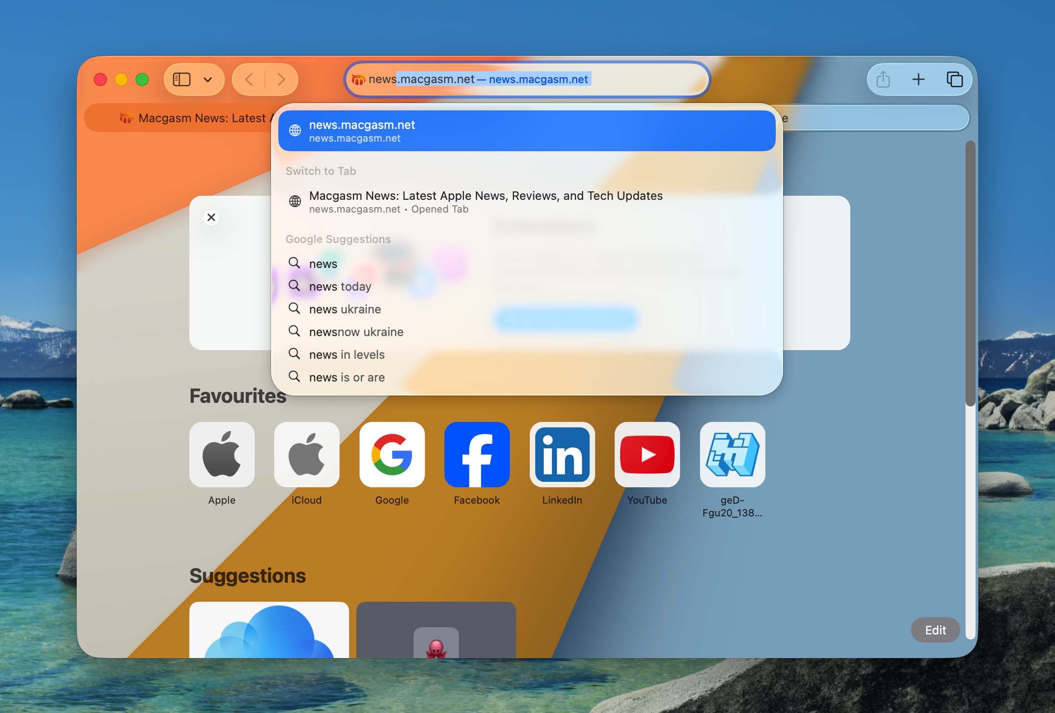The width and height of the screenshot is (1055, 713).
Task: Click the Share icon in the toolbar
Action: point(883,79)
